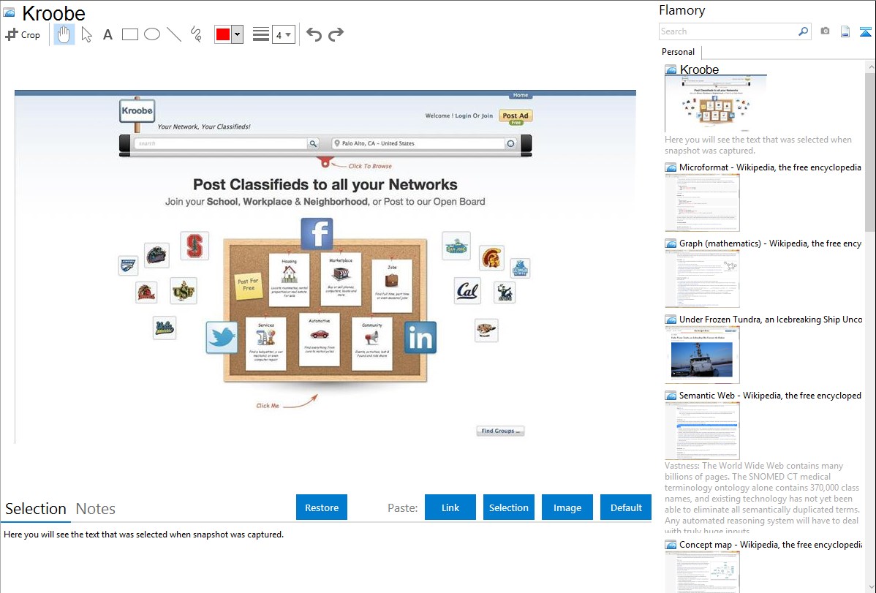
Task: Click the Kroobe search input
Action: [220, 143]
